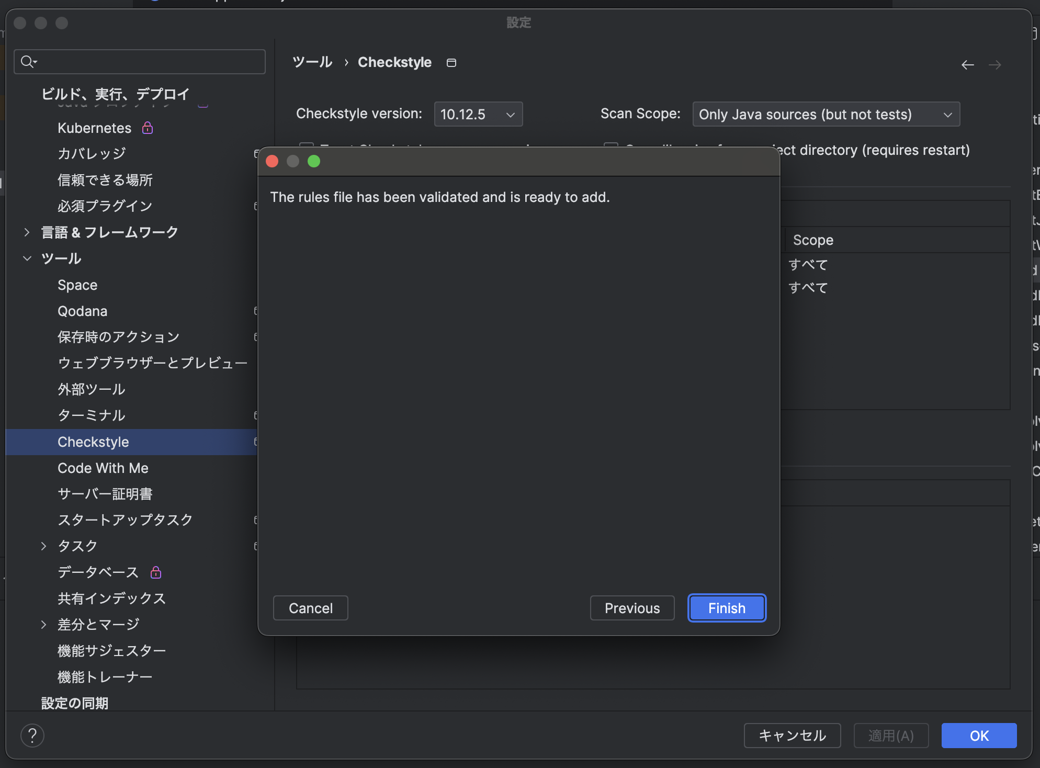The width and height of the screenshot is (1040, 768).
Task: Go back with the left arrow icon
Action: [967, 65]
